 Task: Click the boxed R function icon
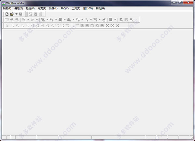87,25
